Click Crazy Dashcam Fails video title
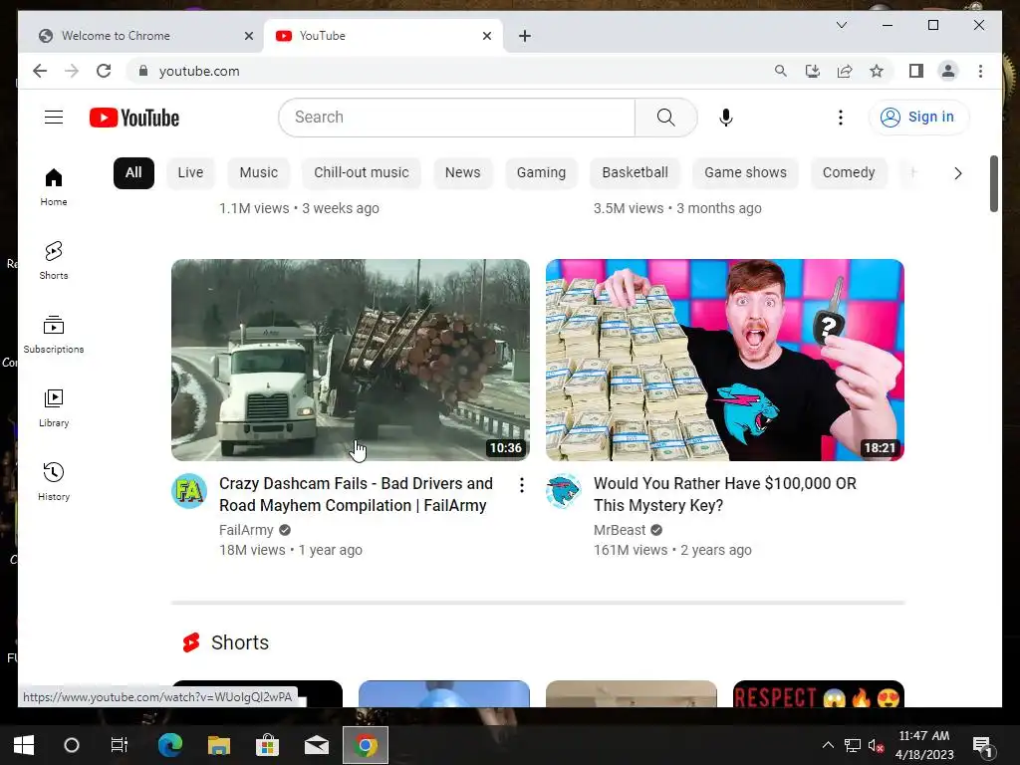1020x765 pixels. coord(356,494)
